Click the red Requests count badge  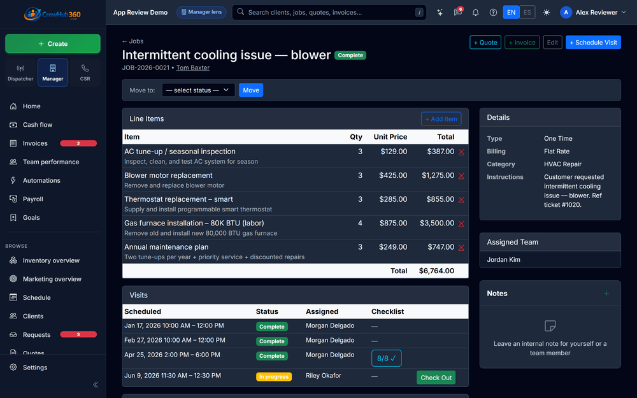click(78, 335)
